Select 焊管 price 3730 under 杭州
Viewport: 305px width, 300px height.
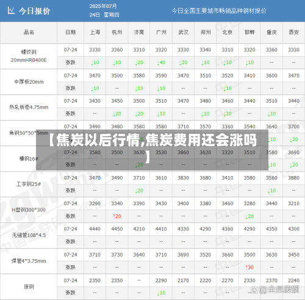(x=117, y=255)
